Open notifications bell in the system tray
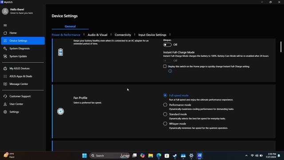The height and width of the screenshot is (160, 284). pyautogui.click(x=279, y=156)
